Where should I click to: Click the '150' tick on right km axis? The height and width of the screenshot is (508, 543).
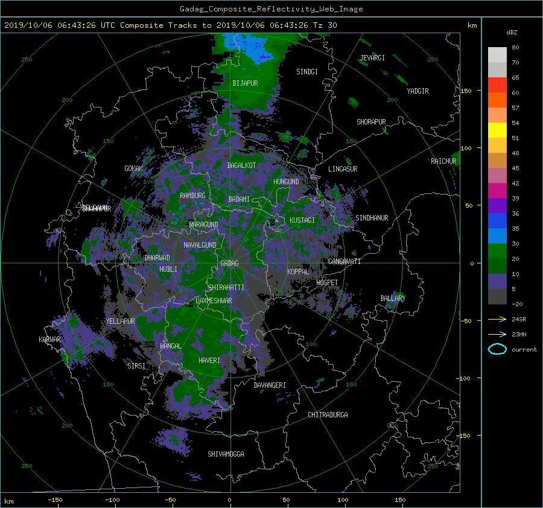[466, 91]
